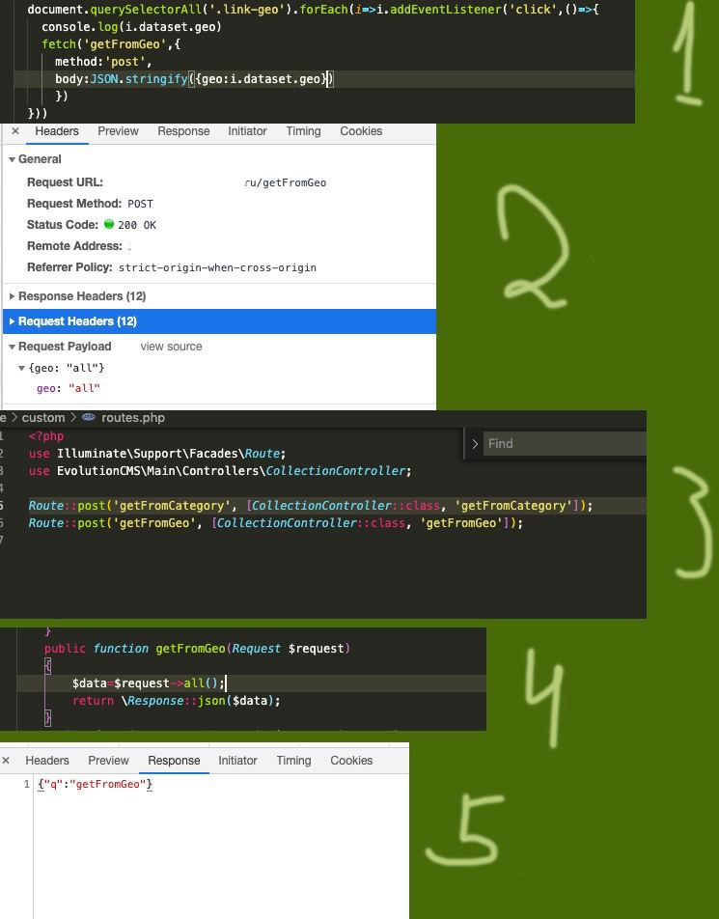Viewport: 719px width, 919px height.
Task: Click the view source link
Action: click(171, 347)
